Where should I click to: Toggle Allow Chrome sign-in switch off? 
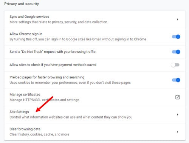pos(176,37)
